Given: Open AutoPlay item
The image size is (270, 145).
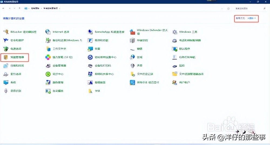Looking at the screenshot, I should (55, 91).
